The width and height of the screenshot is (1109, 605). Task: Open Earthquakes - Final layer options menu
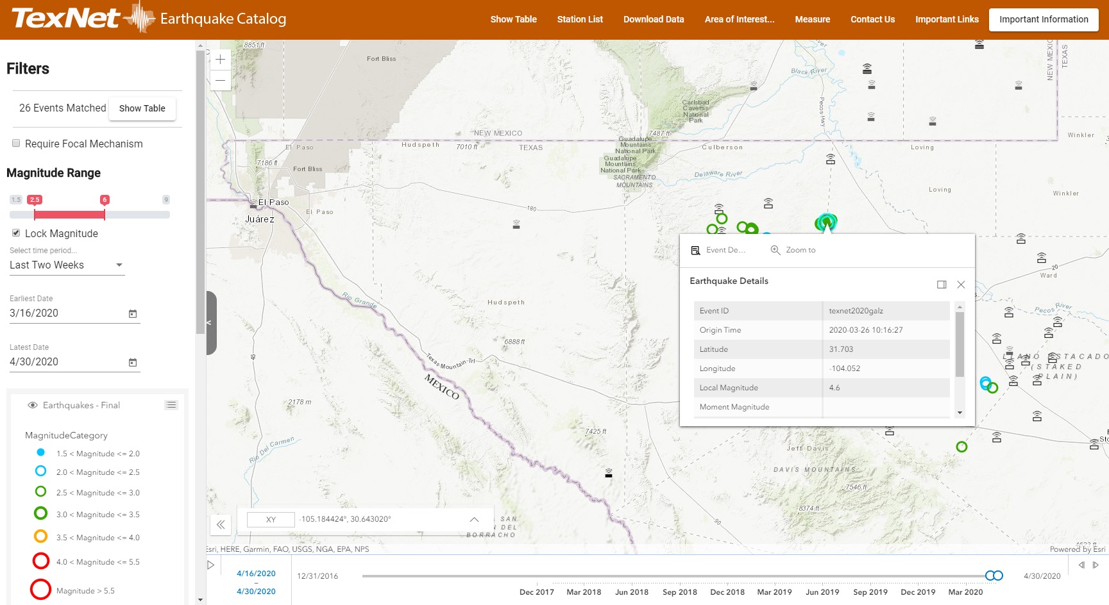pyautogui.click(x=171, y=405)
